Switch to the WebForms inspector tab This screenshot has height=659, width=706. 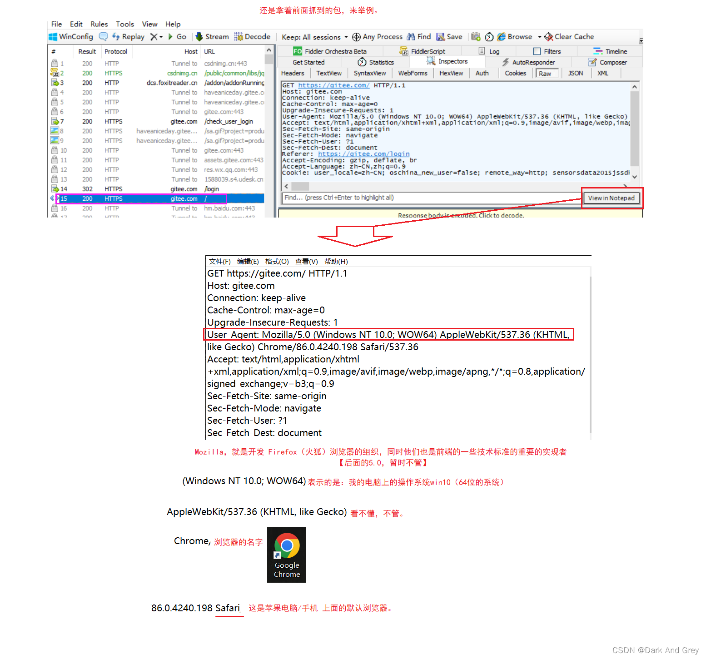point(413,73)
